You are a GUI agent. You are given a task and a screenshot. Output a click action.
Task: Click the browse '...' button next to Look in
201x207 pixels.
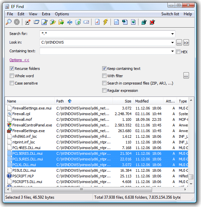179,43
